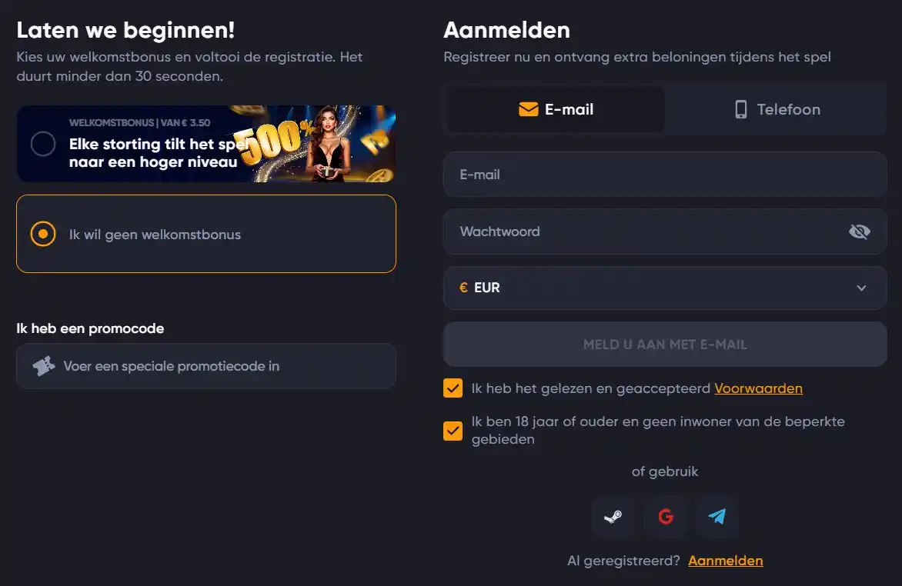
Task: Focus the Wachtwoord input field
Action: [x=646, y=231]
